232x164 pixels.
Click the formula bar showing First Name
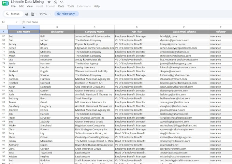(32, 22)
